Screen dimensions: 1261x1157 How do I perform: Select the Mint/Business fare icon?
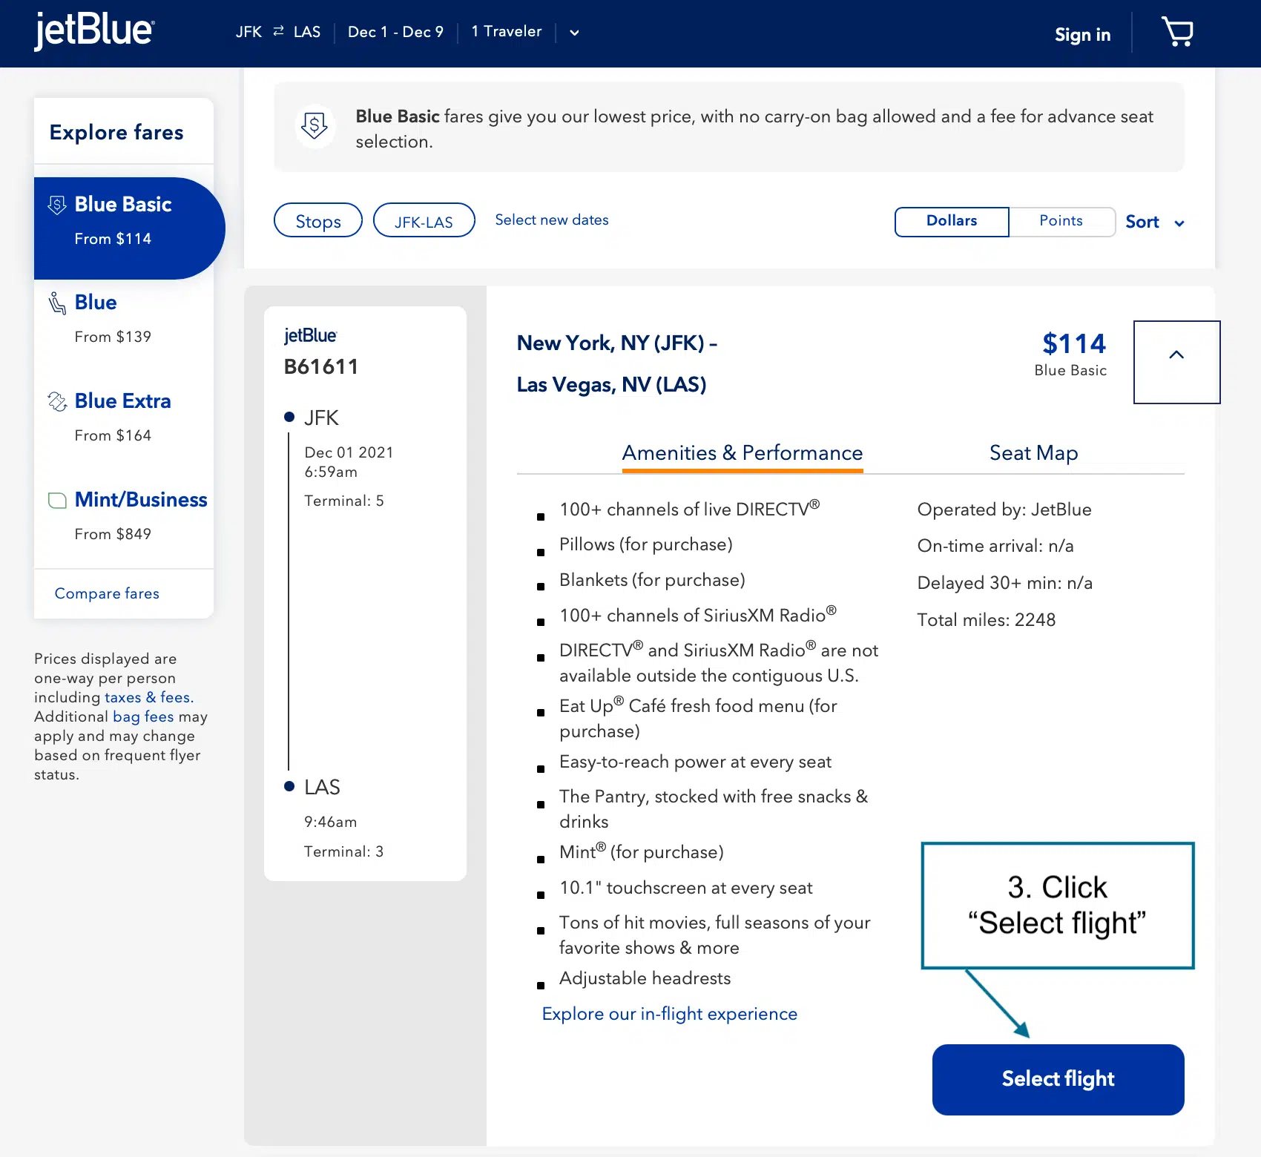tap(57, 500)
